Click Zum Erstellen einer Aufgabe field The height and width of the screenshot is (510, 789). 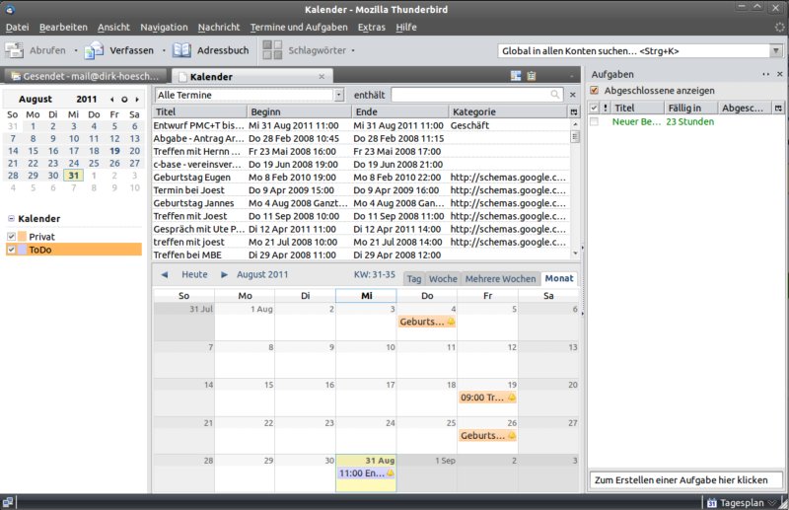tap(685, 479)
